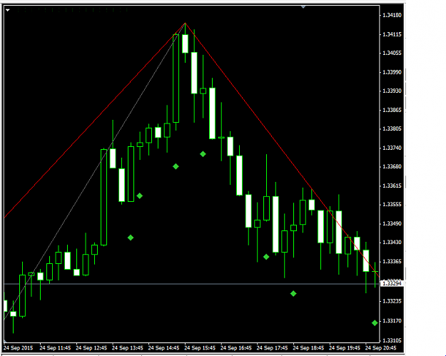
Task: Click the green diamond marker near 1.33680
Action: coord(176,166)
